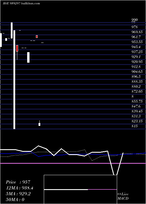Click the small red candlestick near 961.7

coord(37,36)
